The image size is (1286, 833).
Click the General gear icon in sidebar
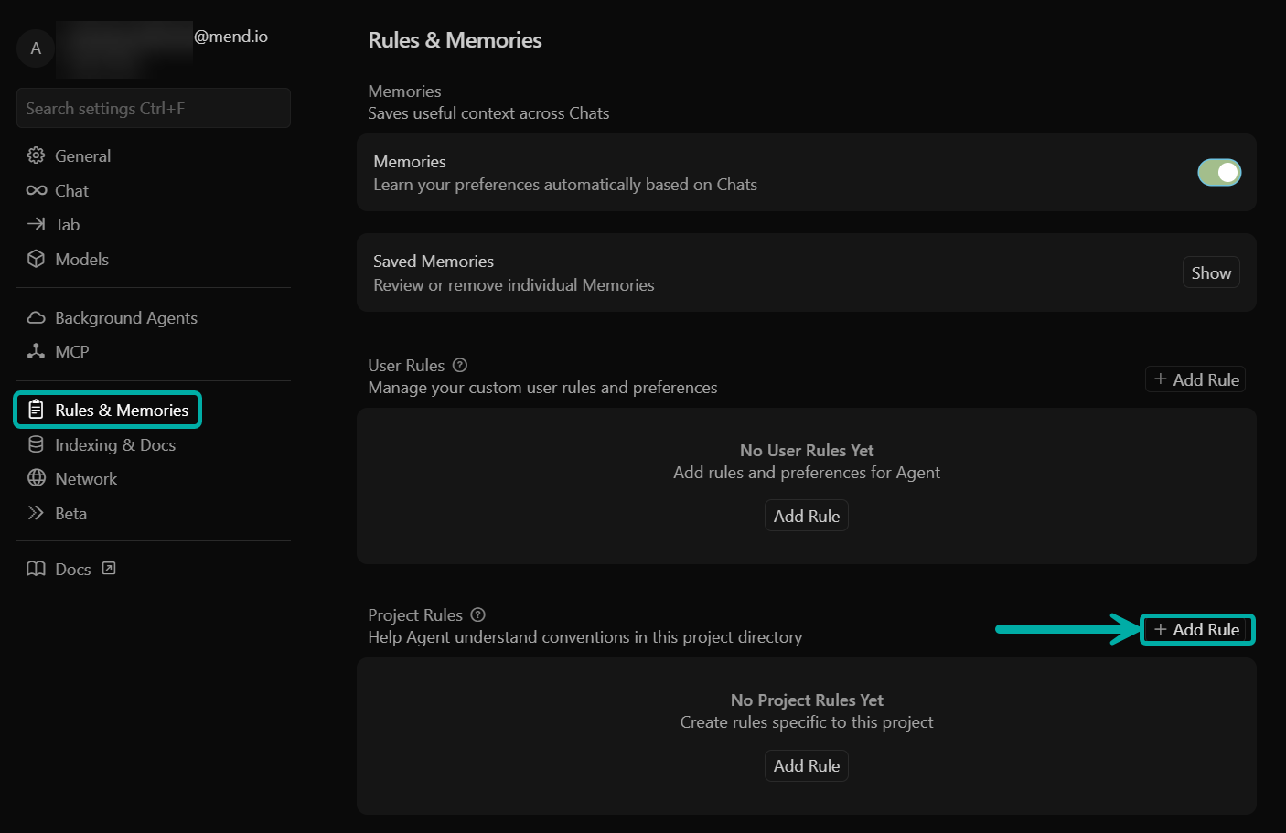coord(36,155)
